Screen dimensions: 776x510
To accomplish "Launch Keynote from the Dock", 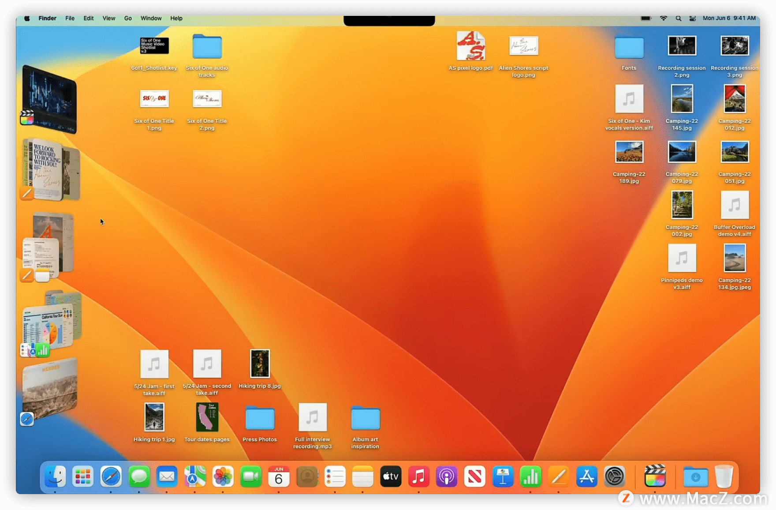I will tap(503, 477).
